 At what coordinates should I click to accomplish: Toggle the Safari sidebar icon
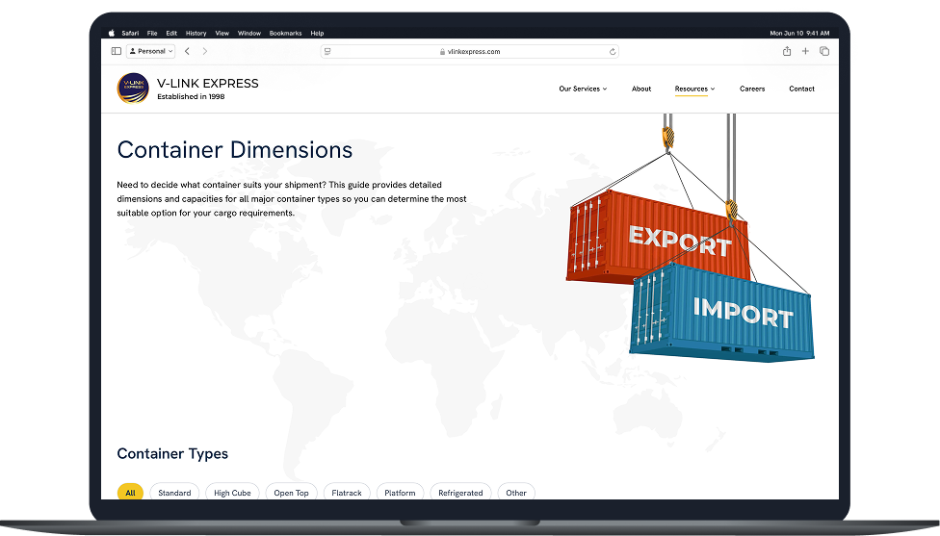(x=117, y=51)
